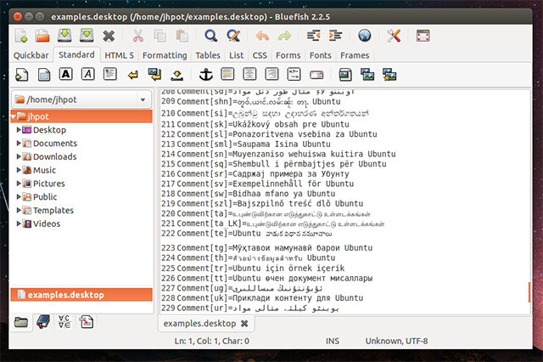Screen dimensions: 543x362
Task: Toggle fullscreen view icon
Action: pos(423,36)
